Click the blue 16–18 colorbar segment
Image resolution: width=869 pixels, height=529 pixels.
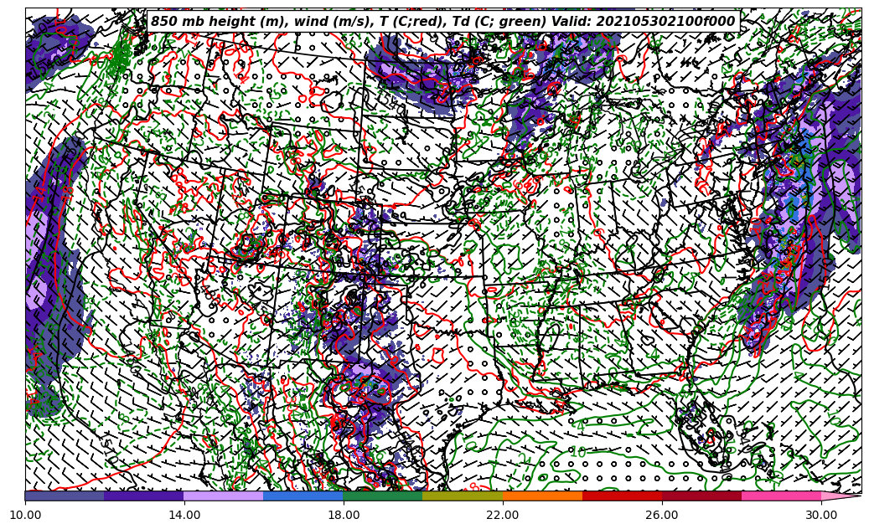point(303,496)
